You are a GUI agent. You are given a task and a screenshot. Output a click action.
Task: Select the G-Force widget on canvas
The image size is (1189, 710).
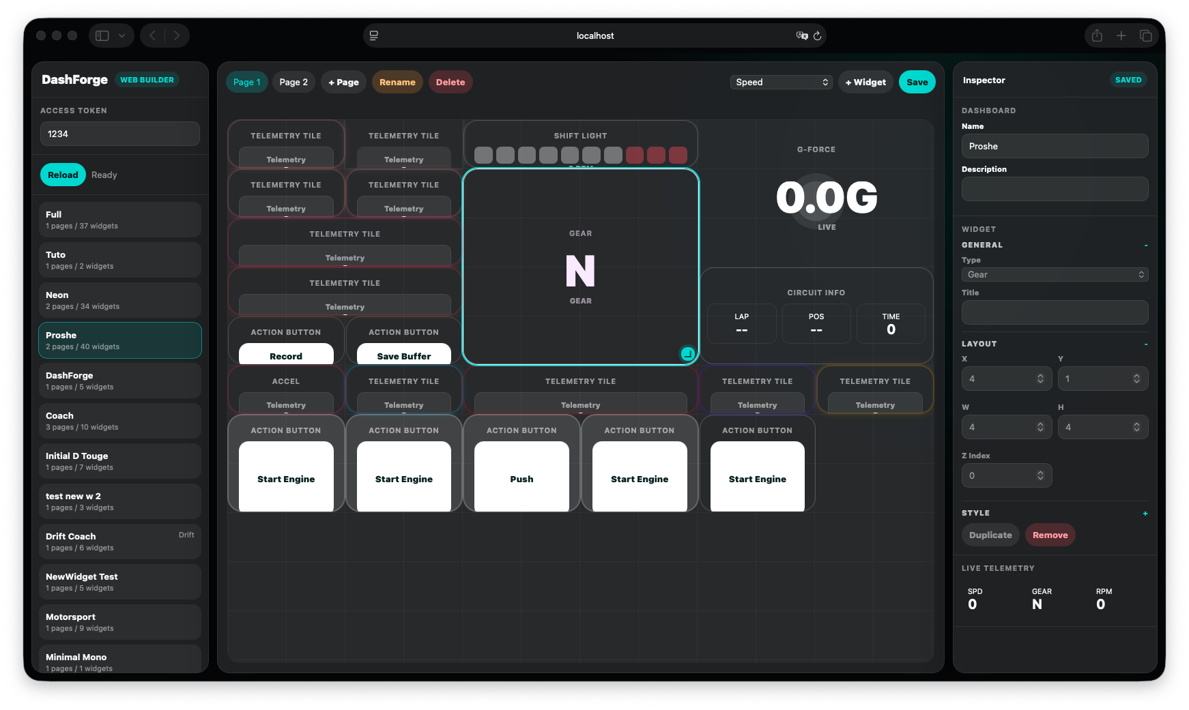point(816,193)
